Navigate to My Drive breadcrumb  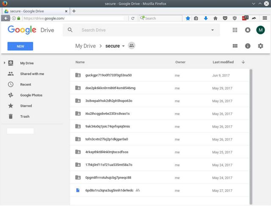coord(86,46)
